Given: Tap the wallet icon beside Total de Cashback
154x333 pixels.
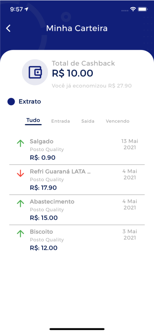Looking at the screenshot, I should 35,72.
